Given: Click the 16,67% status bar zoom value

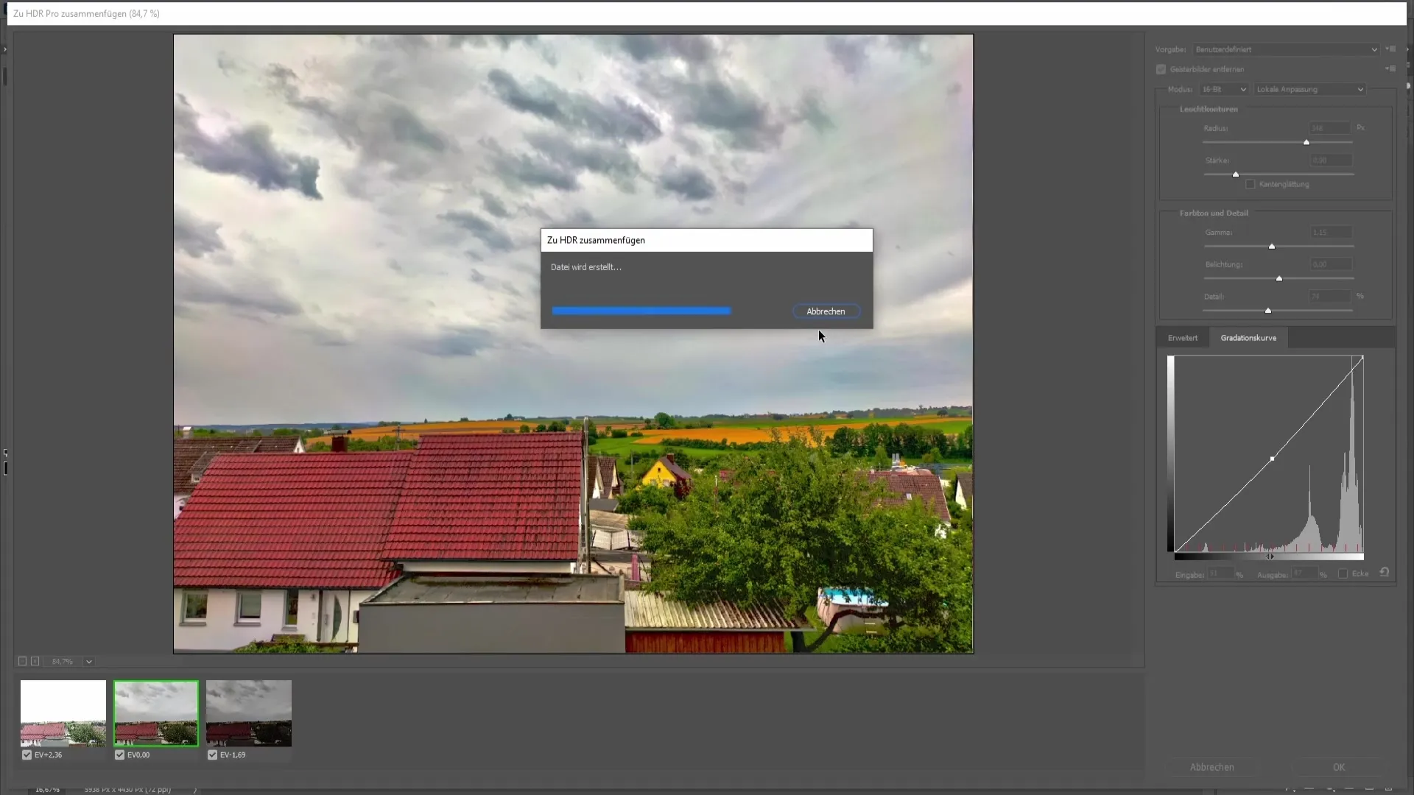Looking at the screenshot, I should [47, 789].
